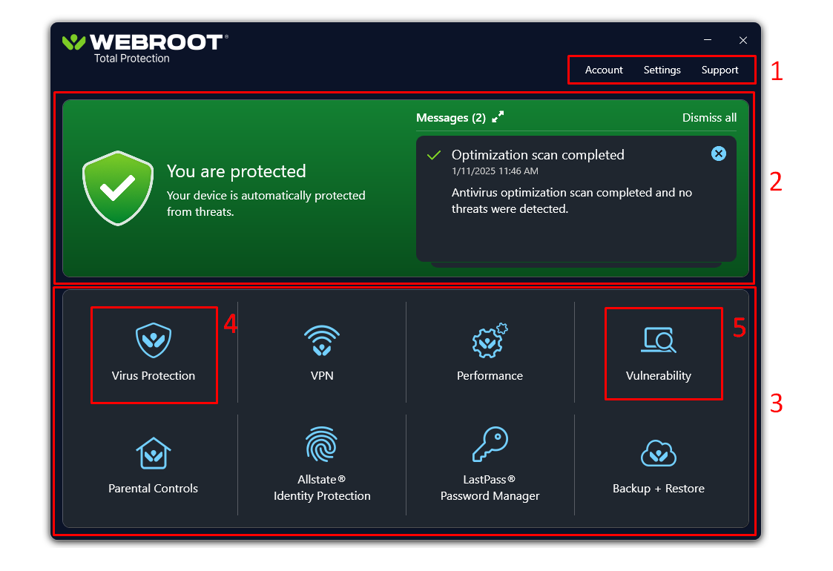This screenshot has height=571, width=833.
Task: Open the Account menu
Action: tap(604, 70)
